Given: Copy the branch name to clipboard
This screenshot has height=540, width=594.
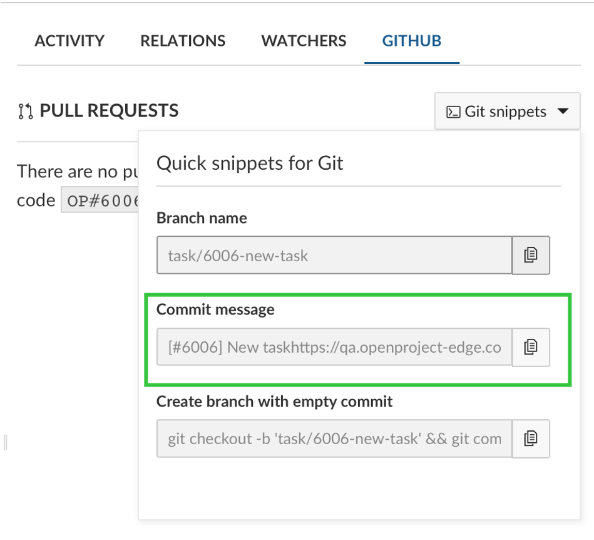Looking at the screenshot, I should tap(531, 255).
